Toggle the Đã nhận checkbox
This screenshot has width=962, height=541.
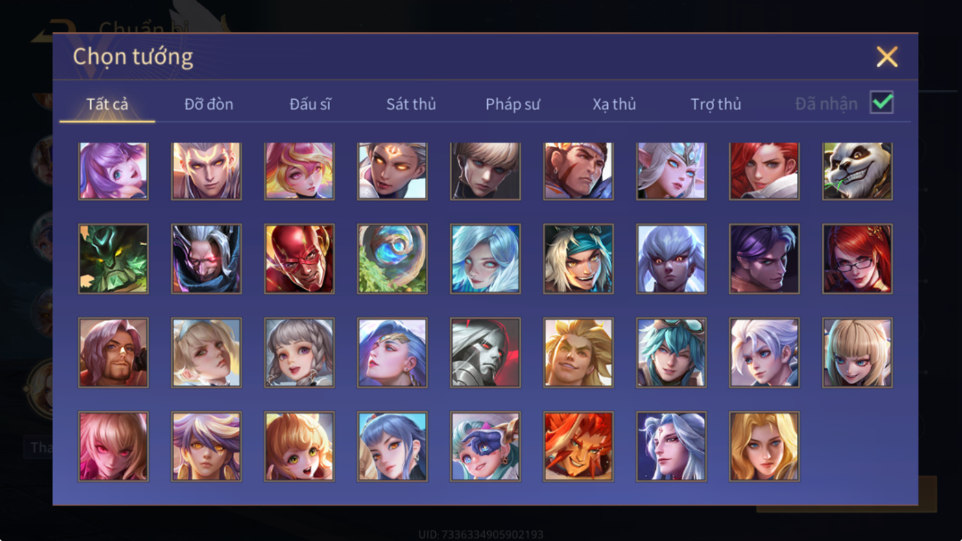(882, 102)
